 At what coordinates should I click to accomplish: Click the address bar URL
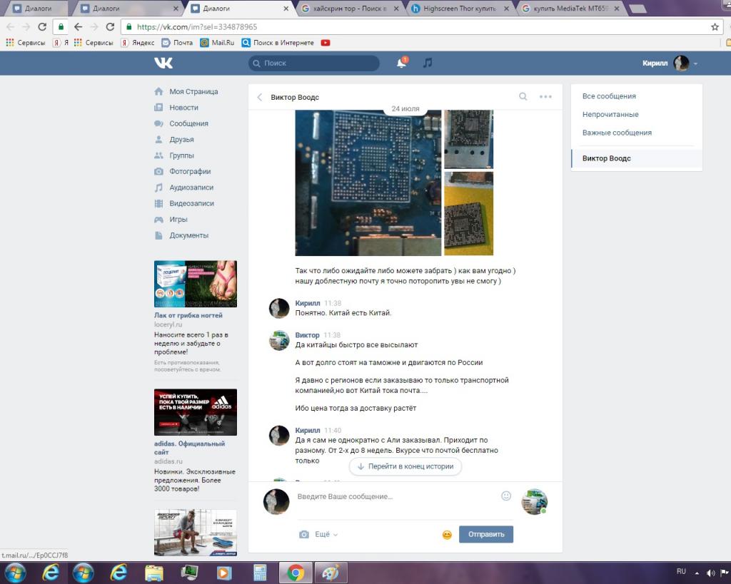pyautogui.click(x=197, y=27)
